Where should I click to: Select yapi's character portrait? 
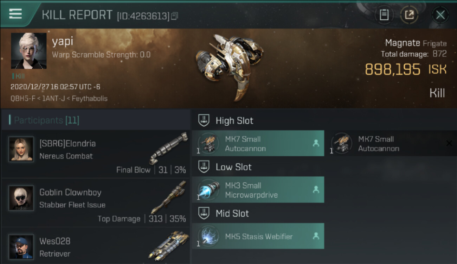coord(28,51)
